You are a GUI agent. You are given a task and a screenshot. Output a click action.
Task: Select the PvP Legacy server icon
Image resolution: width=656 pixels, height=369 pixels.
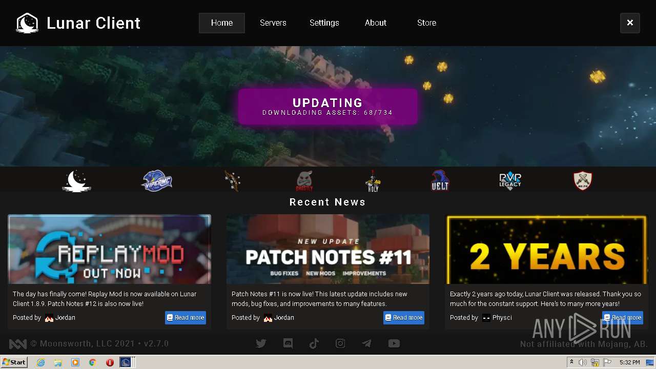[x=510, y=181]
